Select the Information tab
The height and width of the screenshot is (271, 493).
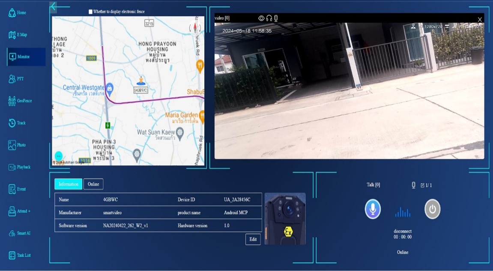pos(68,184)
